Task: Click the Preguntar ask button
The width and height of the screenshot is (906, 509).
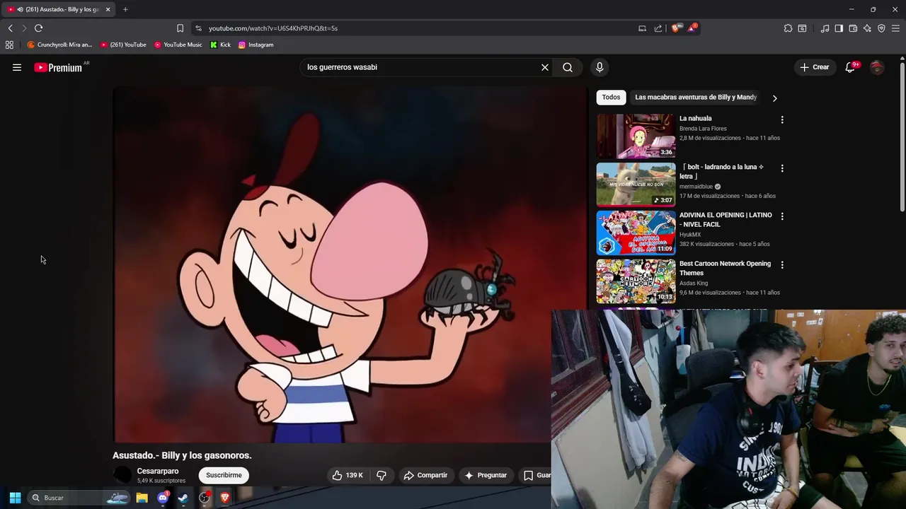Action: [486, 475]
